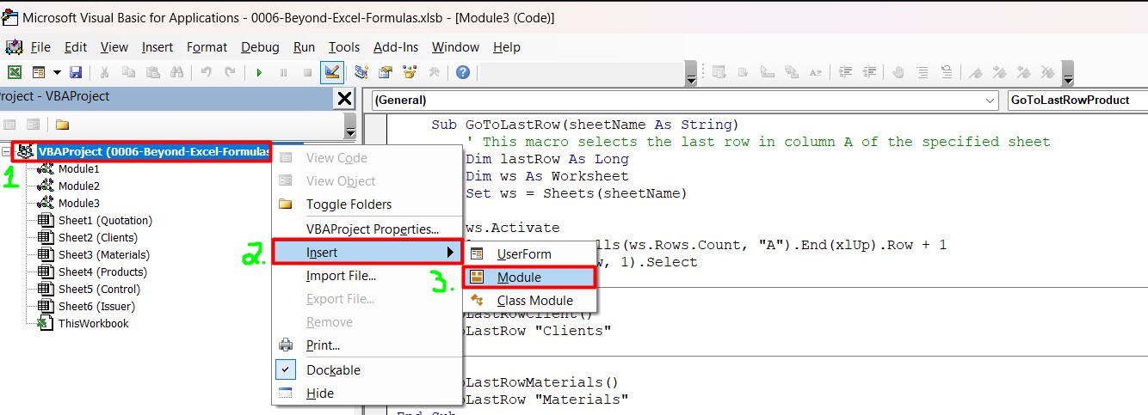Click the Next Bookmark icon
The image size is (1148, 415).
click(1000, 72)
